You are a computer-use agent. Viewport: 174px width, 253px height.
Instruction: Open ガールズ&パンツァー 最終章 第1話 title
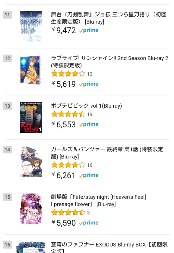click(107, 153)
